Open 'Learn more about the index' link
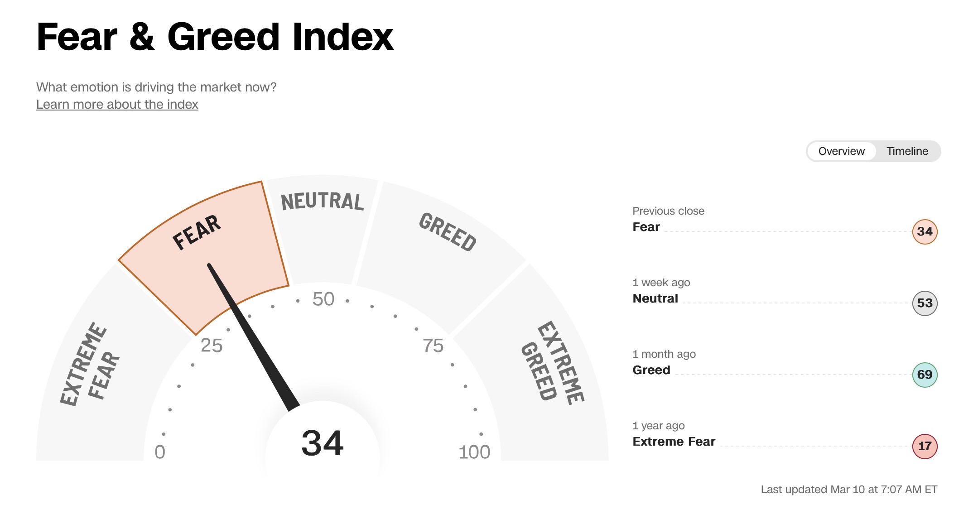The image size is (954, 519). pyautogui.click(x=117, y=105)
